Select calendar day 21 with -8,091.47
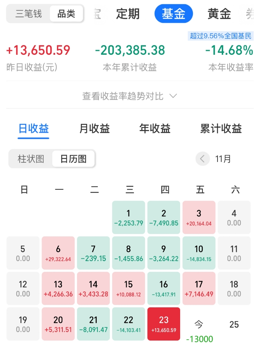The width and height of the screenshot is (261, 354). pos(93,324)
